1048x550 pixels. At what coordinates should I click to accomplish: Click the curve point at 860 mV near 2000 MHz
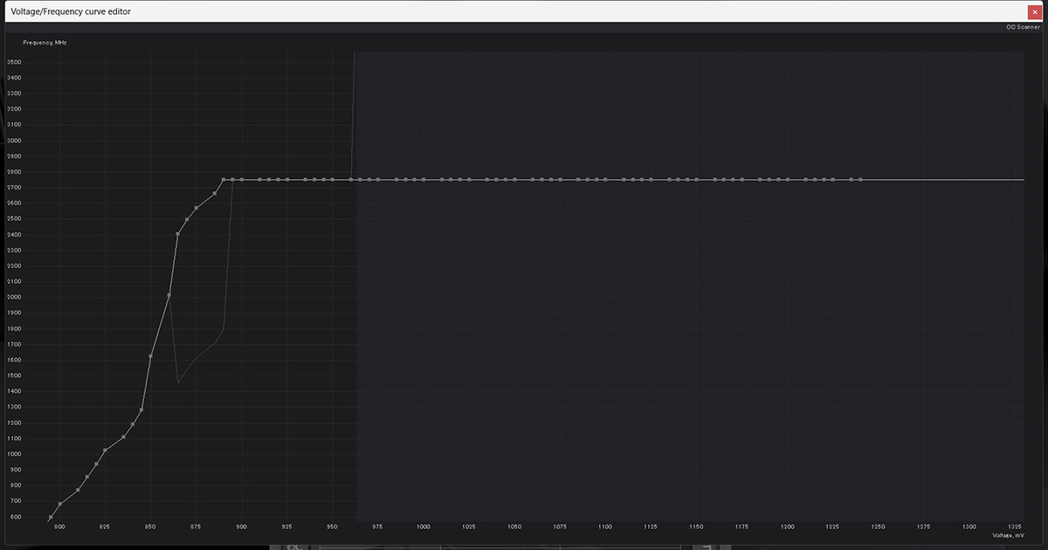(x=169, y=295)
